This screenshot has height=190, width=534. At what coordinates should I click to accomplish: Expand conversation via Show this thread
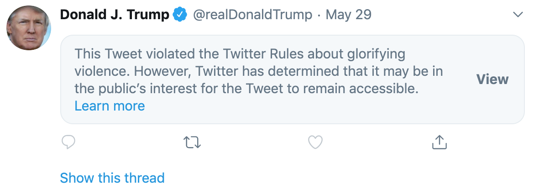[112, 178]
